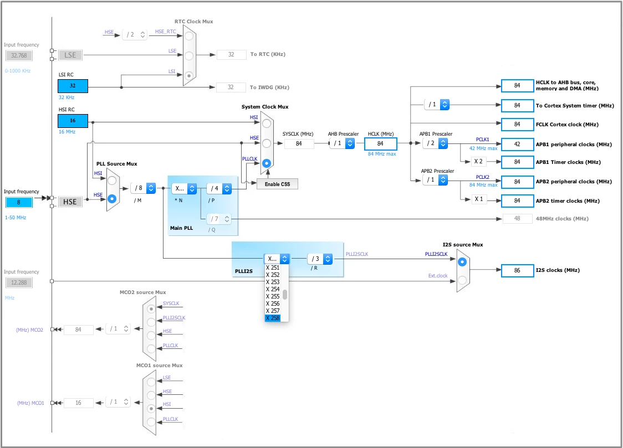This screenshot has width=623, height=448.
Task: Click the HCLK (MHz) value field
Action: point(380,143)
